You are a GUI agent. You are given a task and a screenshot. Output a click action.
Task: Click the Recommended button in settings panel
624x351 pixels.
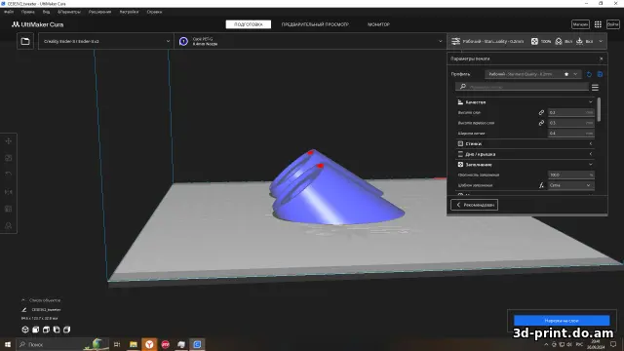(475, 205)
